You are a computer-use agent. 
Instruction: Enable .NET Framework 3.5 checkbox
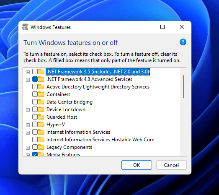click(35, 71)
